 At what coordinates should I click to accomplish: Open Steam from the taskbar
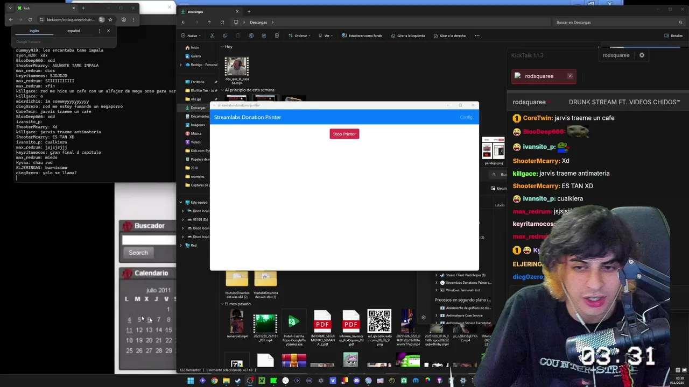pos(238,381)
